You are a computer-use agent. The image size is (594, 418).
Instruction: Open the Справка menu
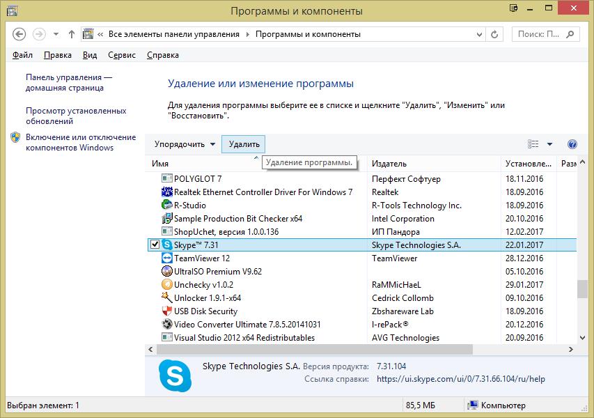(162, 55)
